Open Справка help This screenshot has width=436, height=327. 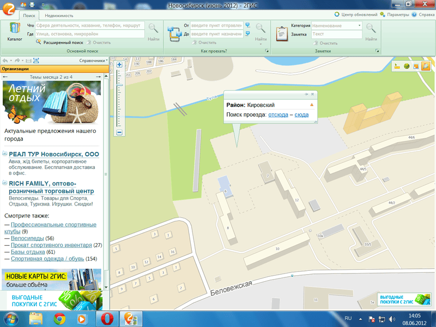tap(423, 15)
